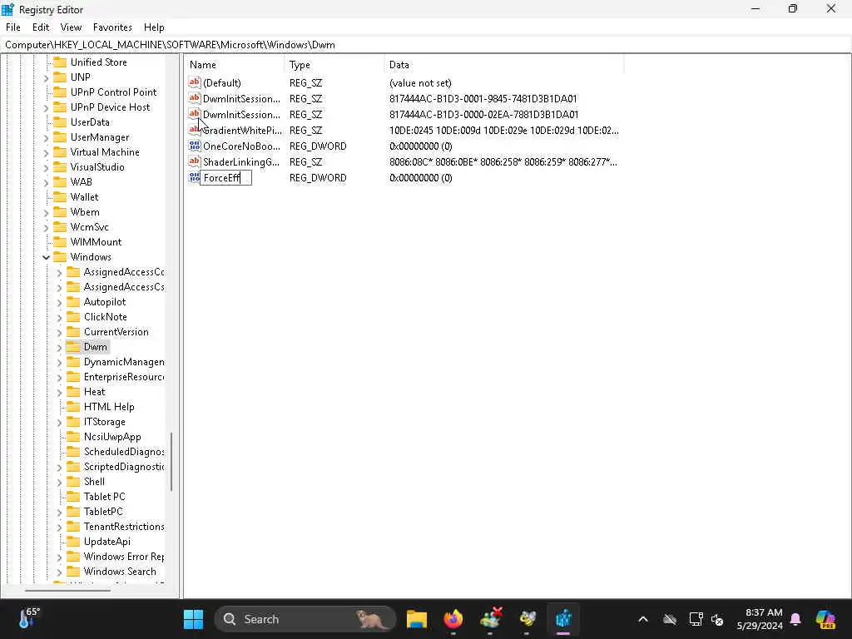Open the notification bell icon

coord(795,619)
